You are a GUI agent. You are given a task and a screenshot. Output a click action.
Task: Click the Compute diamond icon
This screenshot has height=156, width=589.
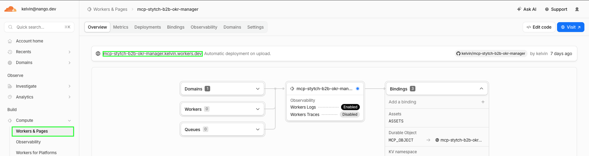10,120
